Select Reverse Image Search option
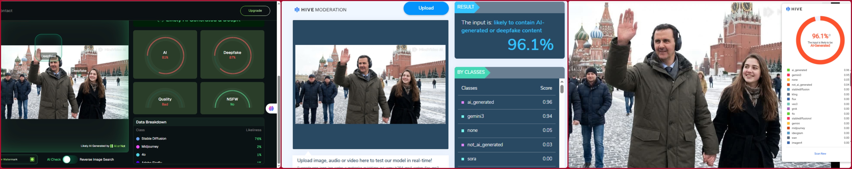Viewport: 852px width, 169px height. pos(97,159)
